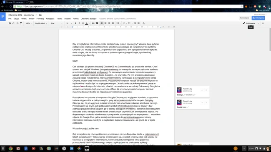Click the Print icon in the Docs toolbar

(x=10, y=23)
